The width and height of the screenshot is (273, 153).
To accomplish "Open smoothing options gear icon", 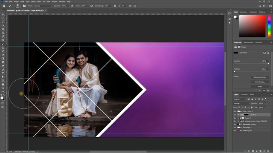I will click(115, 6).
